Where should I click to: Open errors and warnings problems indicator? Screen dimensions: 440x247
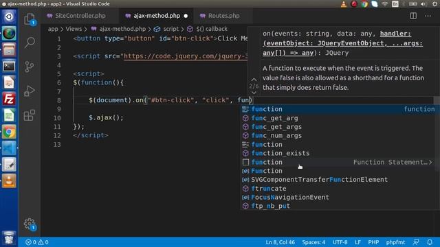pos(36,242)
